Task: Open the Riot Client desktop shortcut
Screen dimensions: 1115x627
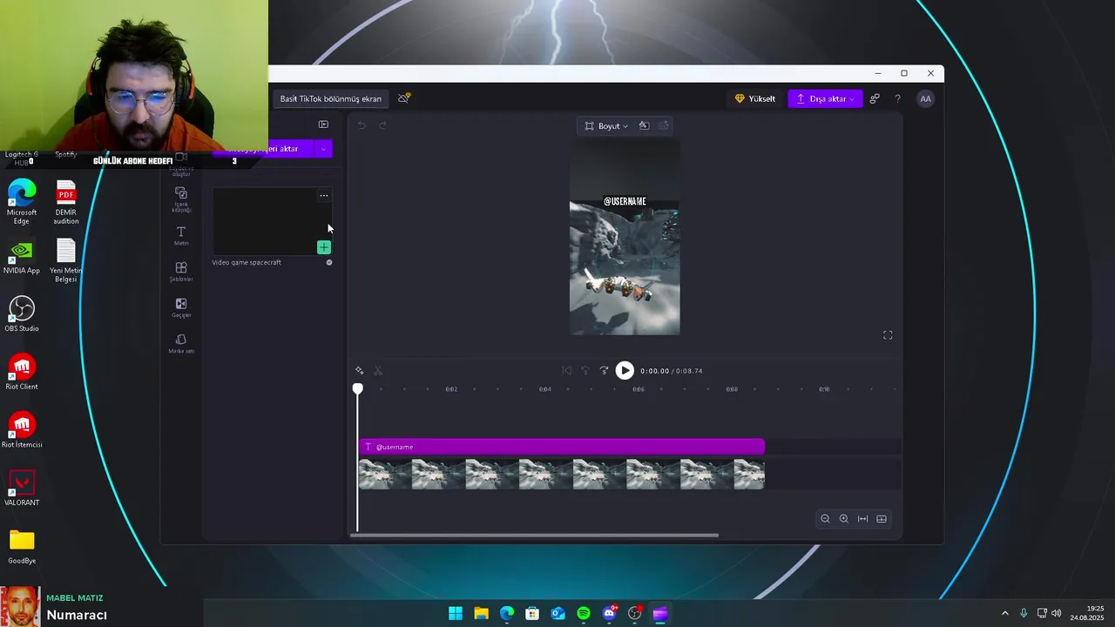Action: (x=22, y=372)
